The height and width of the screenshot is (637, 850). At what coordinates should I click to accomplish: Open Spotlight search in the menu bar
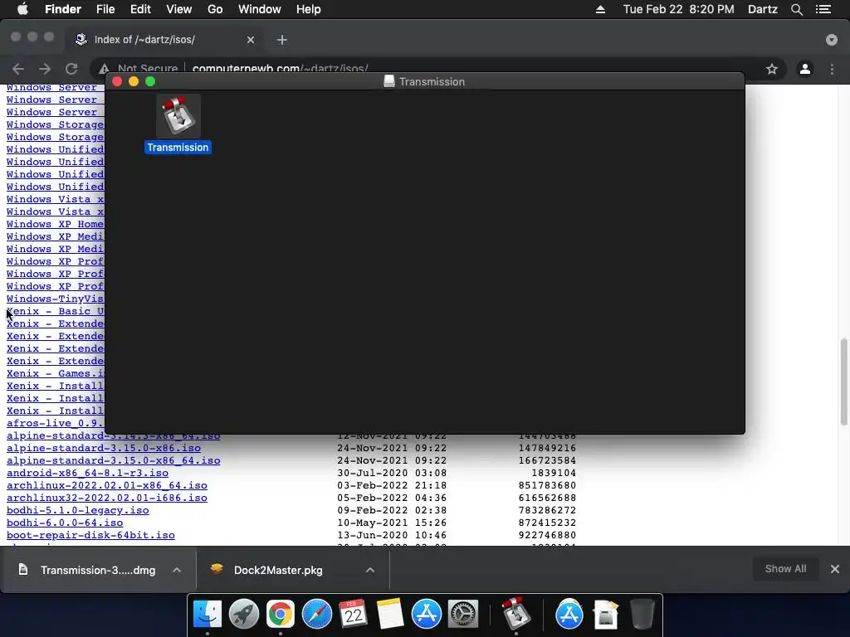pos(797,9)
